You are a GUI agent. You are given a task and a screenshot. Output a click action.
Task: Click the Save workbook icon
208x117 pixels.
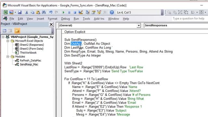tap(19, 12)
